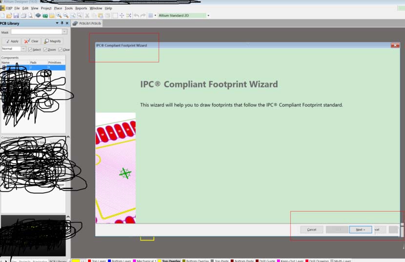The width and height of the screenshot is (405, 262).
Task: Click the yellow current layer color swatch
Action: click(x=76, y=261)
